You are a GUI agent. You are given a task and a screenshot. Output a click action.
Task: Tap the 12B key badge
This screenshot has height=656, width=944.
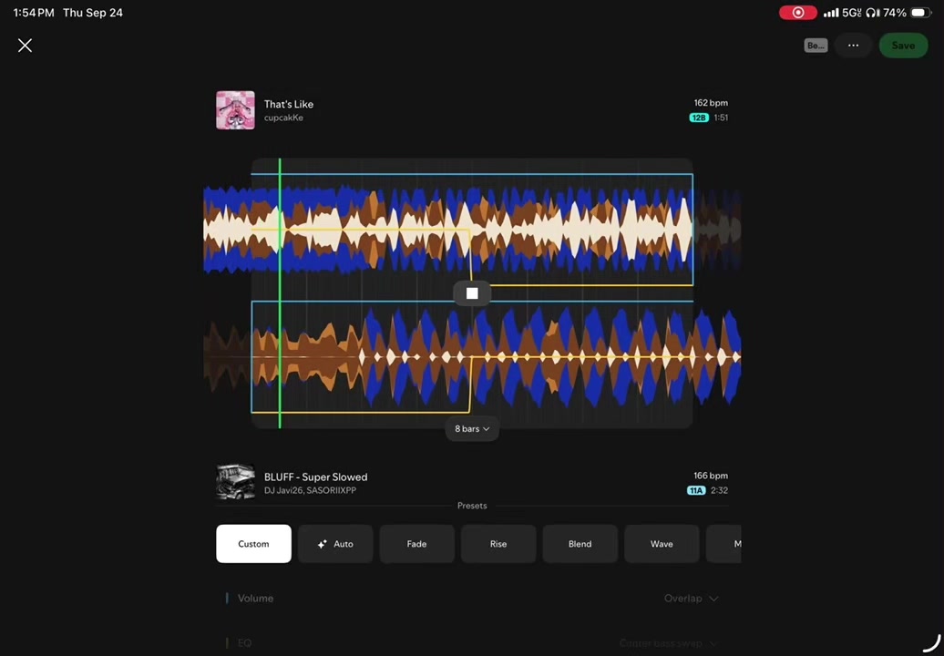pos(698,118)
